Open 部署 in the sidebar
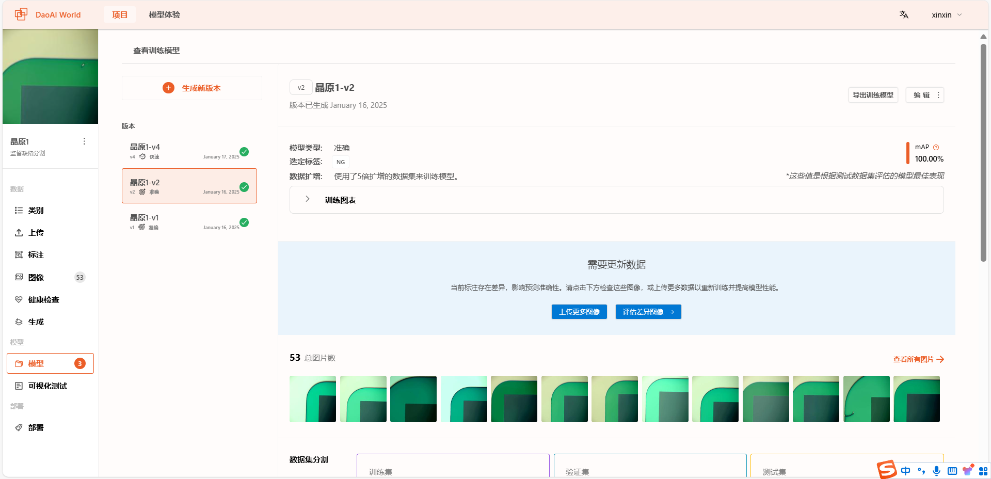991x479 pixels. point(50,428)
